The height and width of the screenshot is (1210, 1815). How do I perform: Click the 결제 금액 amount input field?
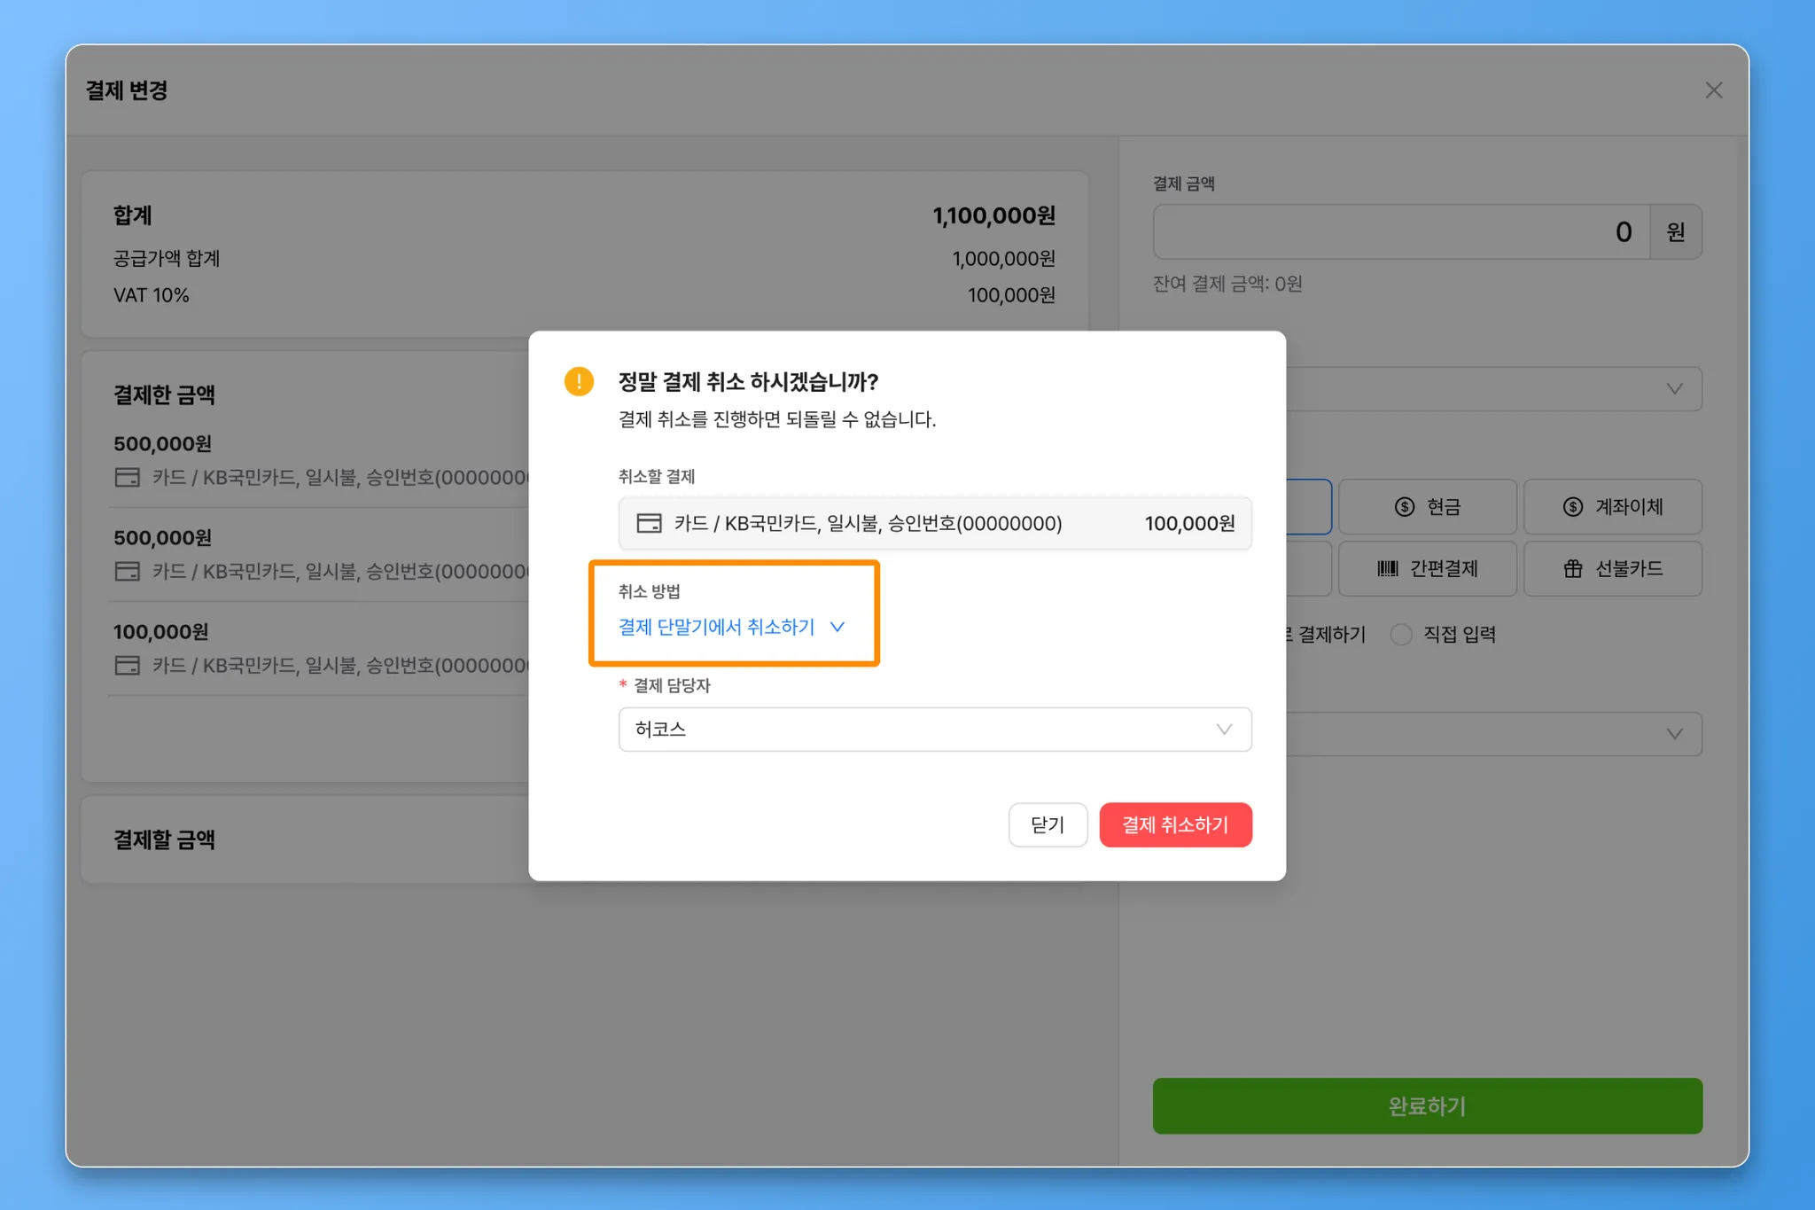pos(1400,232)
